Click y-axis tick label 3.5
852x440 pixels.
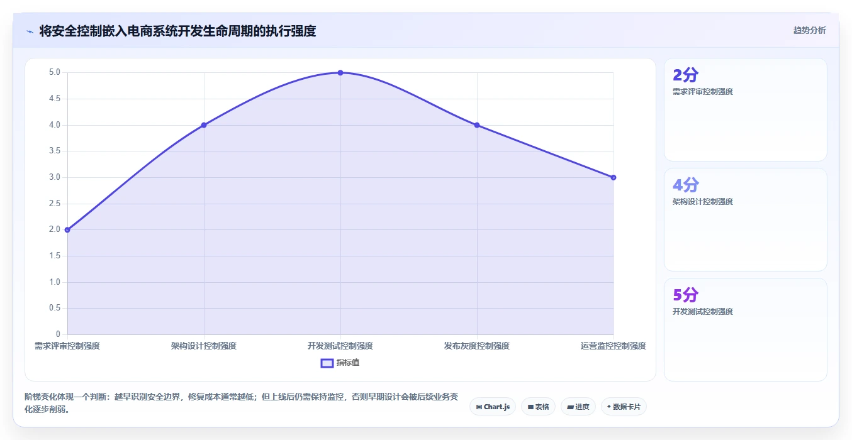[55, 151]
